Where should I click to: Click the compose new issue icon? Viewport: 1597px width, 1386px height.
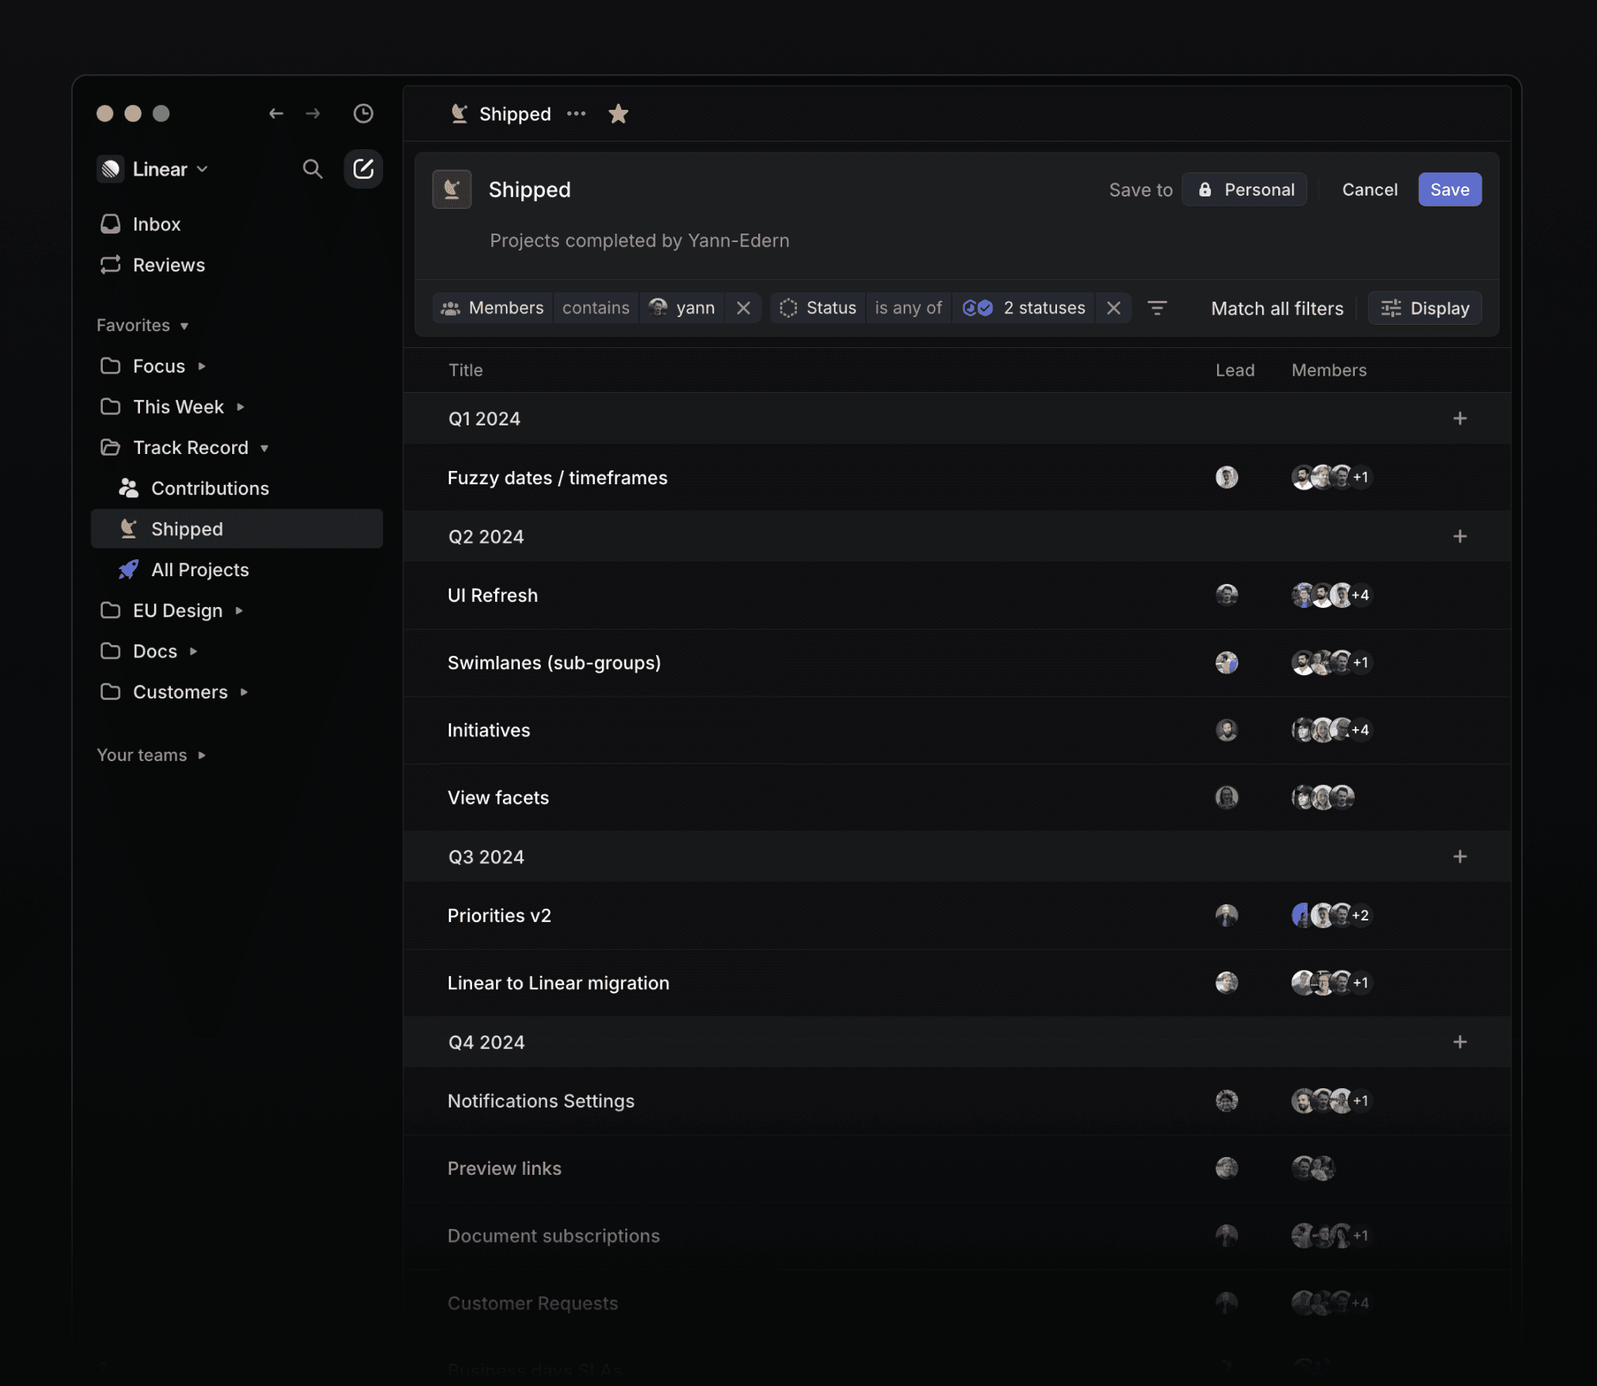tap(363, 169)
